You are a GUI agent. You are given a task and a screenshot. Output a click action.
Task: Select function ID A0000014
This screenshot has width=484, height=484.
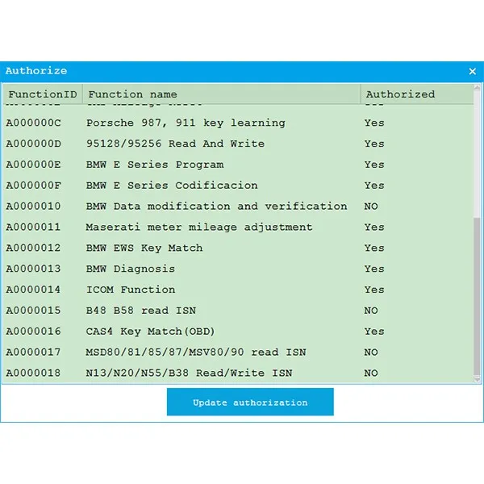pos(33,290)
